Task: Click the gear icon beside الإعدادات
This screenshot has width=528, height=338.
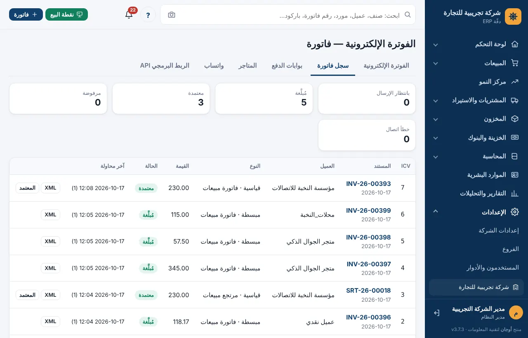Action: click(514, 212)
